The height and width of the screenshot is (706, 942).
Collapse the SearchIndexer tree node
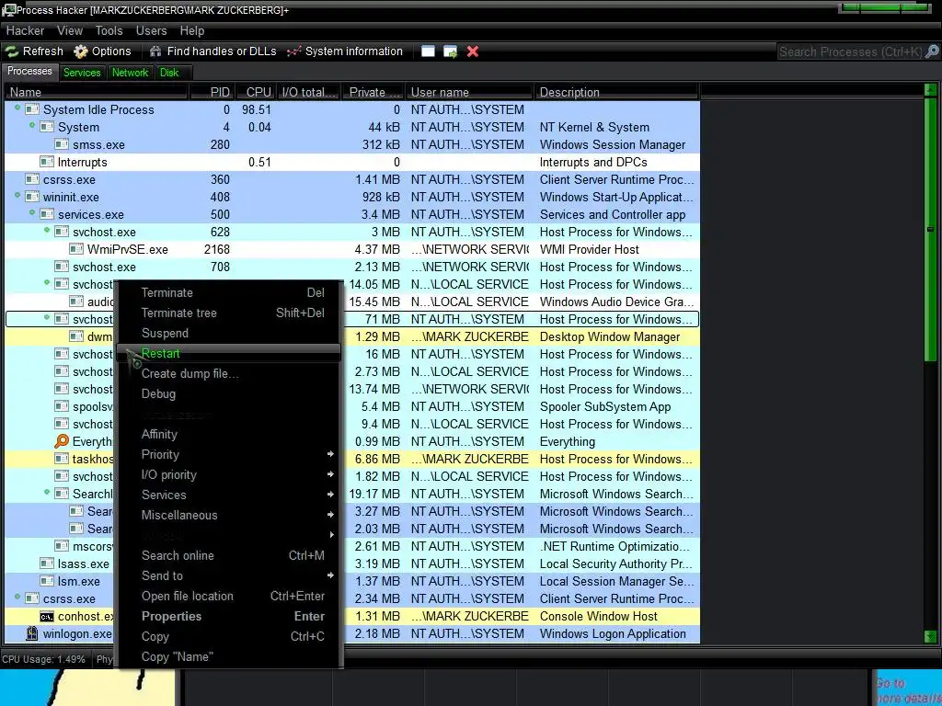pos(47,493)
